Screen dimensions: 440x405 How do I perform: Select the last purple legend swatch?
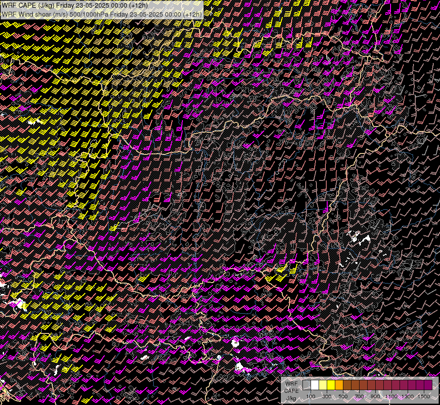428,385
